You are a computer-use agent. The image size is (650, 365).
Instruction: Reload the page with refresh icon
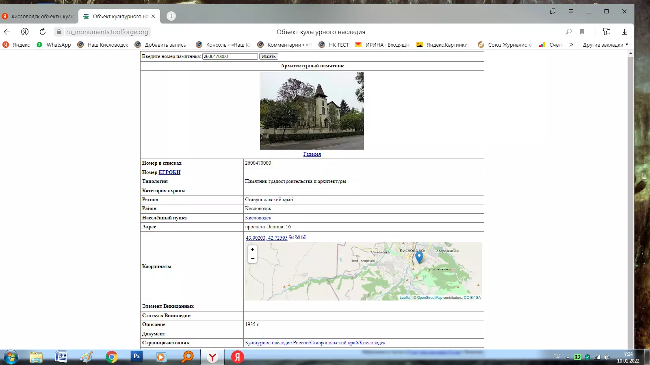click(43, 32)
